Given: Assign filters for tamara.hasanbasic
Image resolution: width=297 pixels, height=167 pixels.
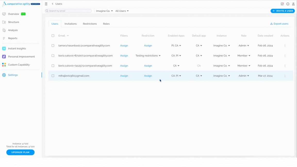Looking at the screenshot, I should point(124,46).
